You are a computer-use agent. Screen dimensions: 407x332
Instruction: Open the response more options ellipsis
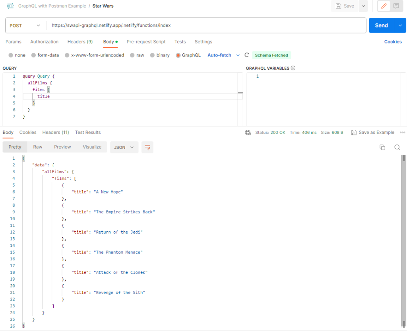402,133
